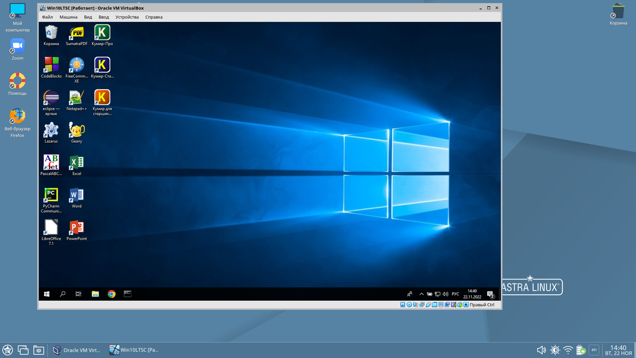Switch to Win10LTSC taskbar entry
Screen dimensions: 636x358
coord(134,350)
